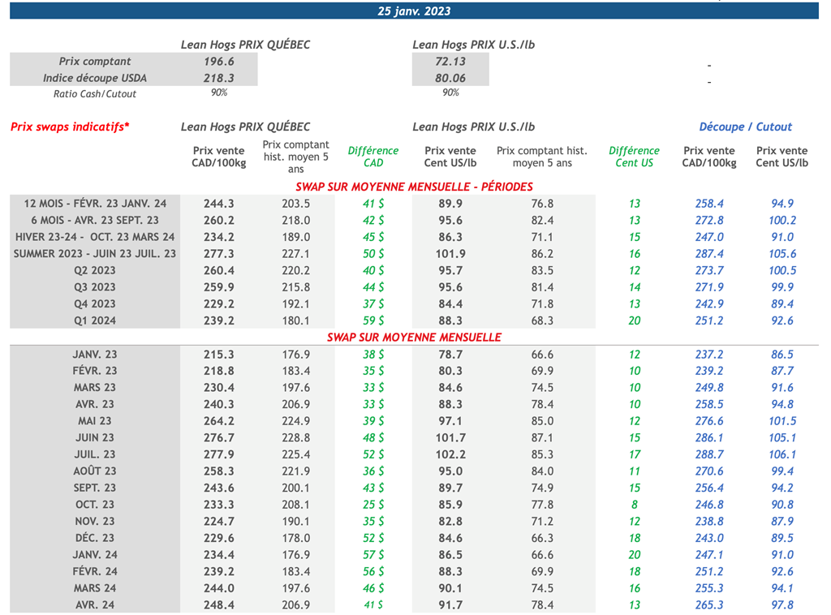Select the "Q1 2024" period label

coord(95,320)
